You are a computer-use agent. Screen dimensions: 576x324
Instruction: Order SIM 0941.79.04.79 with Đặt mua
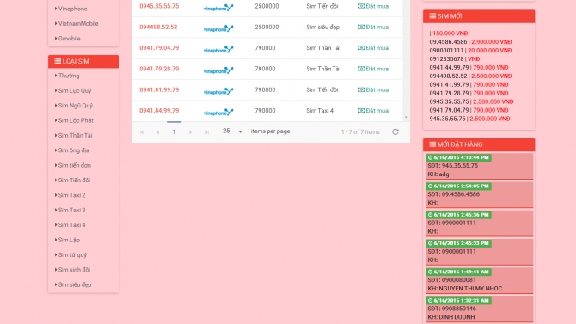pos(373,48)
